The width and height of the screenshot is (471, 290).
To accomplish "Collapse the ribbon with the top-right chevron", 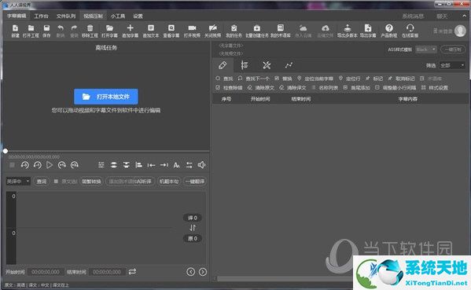I will pyautogui.click(x=464, y=16).
